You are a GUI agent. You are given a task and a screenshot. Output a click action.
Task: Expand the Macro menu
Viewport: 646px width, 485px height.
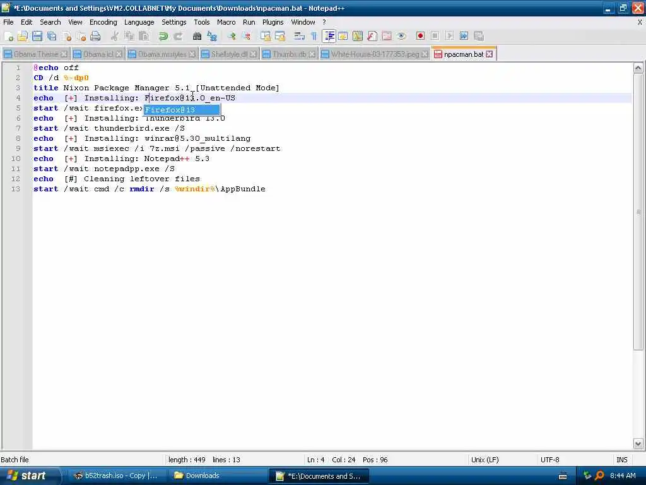[x=226, y=22]
